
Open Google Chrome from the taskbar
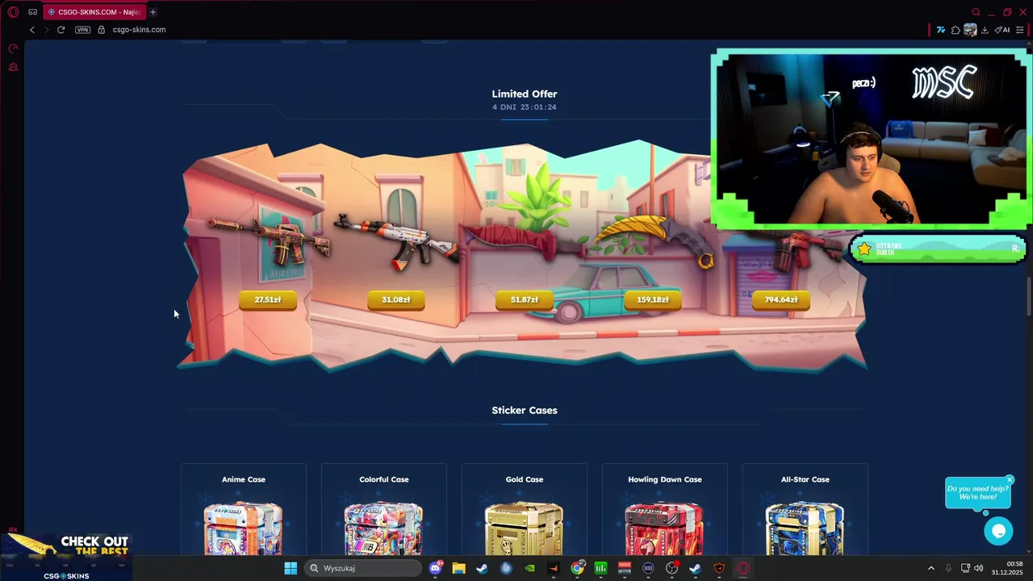577,568
